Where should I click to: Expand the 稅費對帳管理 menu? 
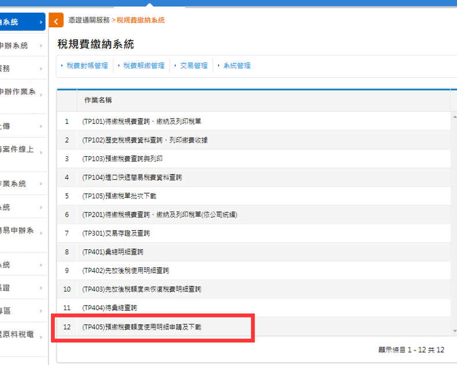coord(87,66)
